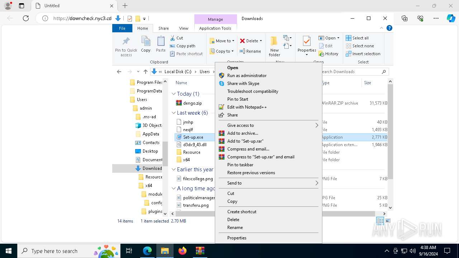Open the File ribbon tab
Screen dimensions: 459x258
pos(122,28)
